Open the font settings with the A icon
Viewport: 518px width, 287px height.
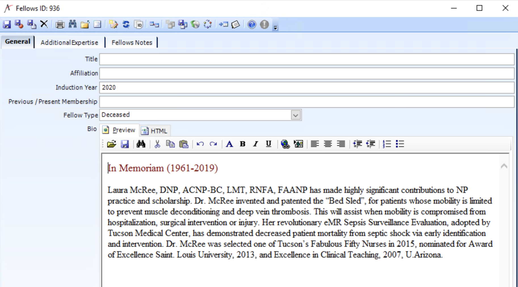[x=229, y=144]
